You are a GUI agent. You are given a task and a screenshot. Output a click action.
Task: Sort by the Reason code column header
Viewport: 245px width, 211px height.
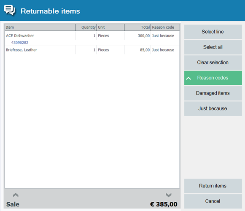(165, 27)
